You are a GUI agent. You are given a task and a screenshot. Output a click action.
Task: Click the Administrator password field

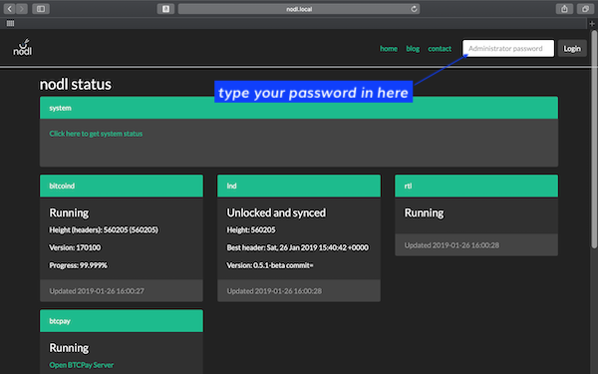click(x=508, y=49)
